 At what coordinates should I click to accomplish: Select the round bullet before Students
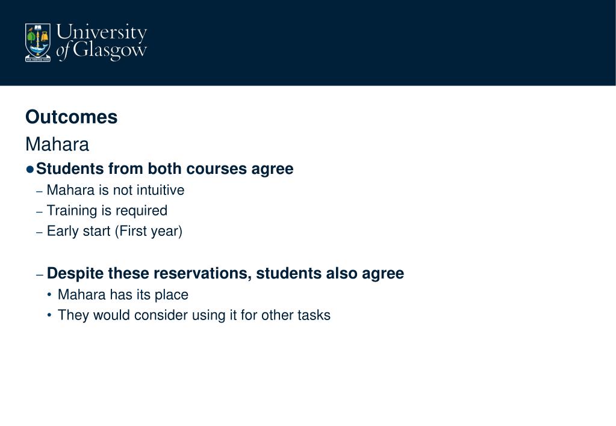30,169
